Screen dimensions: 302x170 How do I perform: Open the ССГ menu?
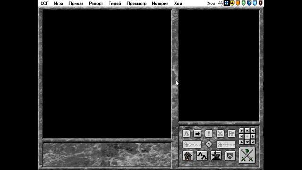coord(44,3)
